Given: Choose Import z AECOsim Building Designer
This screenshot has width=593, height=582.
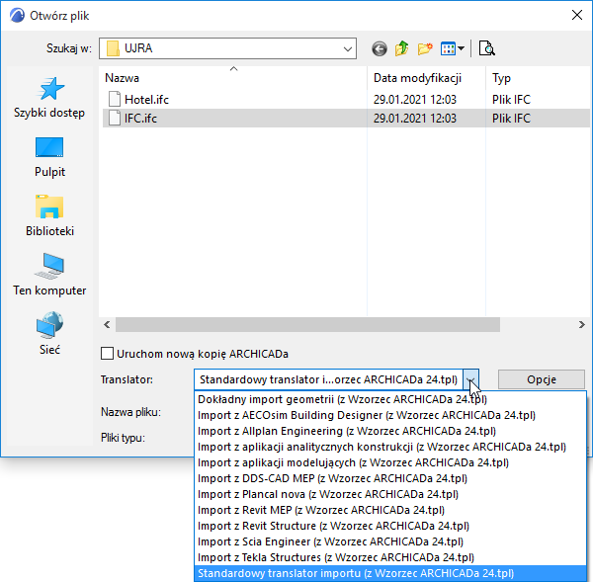Looking at the screenshot, I should pos(390,415).
